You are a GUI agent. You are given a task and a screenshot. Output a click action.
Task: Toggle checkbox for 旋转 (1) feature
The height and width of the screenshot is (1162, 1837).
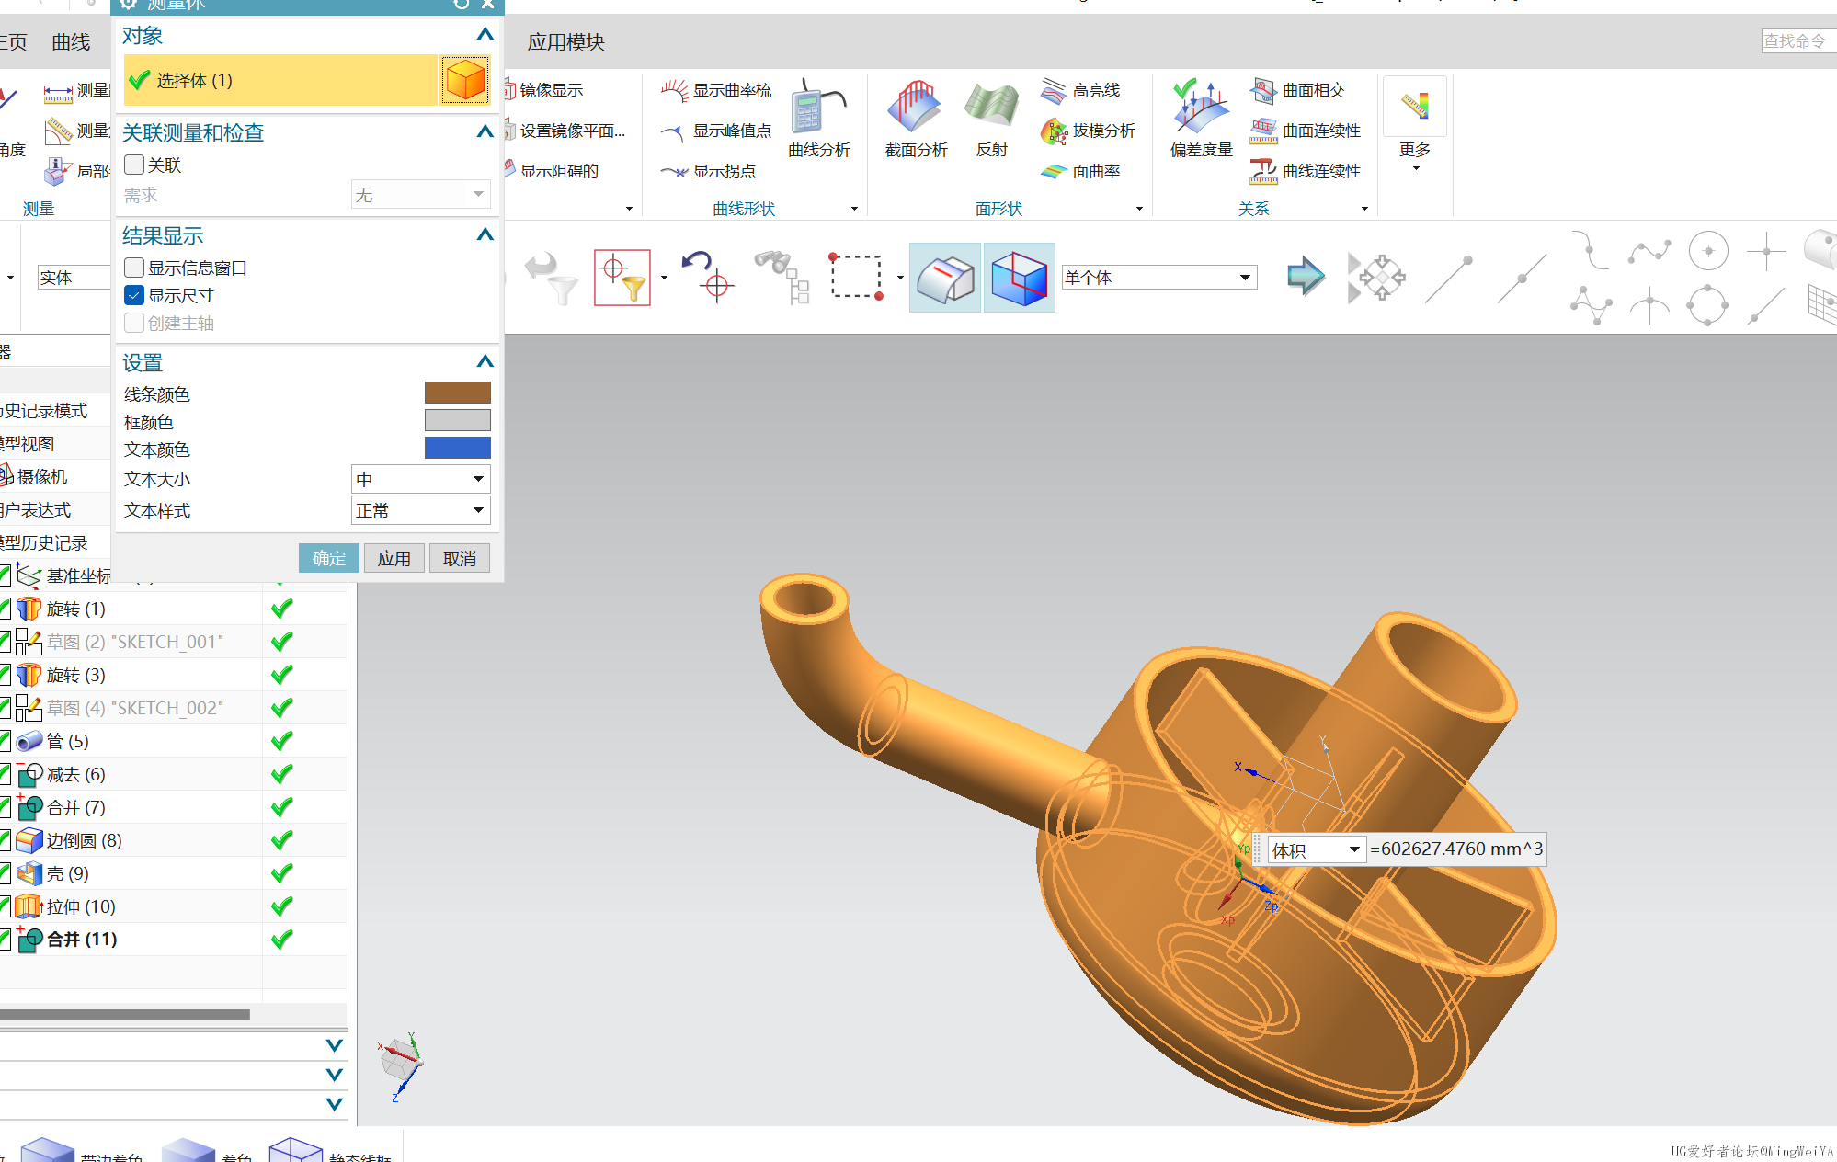pyautogui.click(x=5, y=609)
